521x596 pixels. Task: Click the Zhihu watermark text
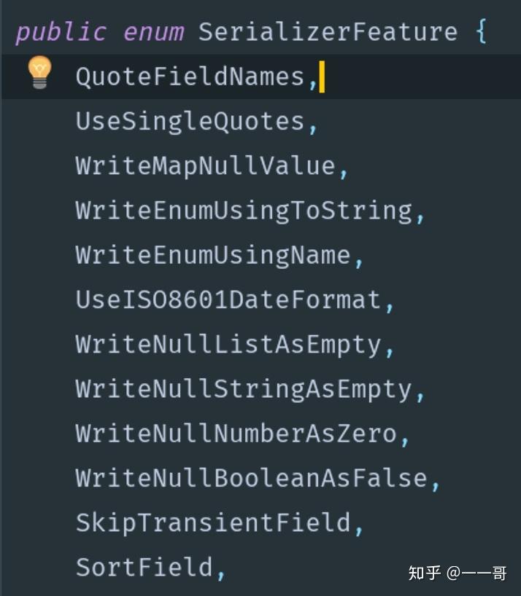457,573
